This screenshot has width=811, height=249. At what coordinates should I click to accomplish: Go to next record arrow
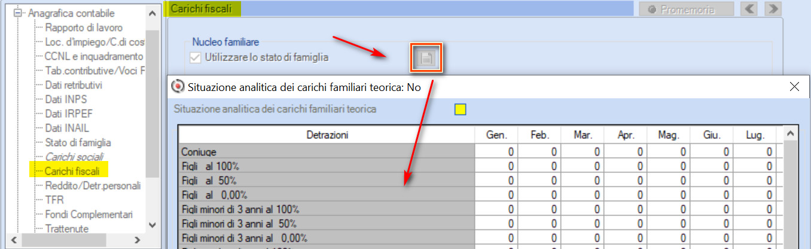tap(773, 9)
